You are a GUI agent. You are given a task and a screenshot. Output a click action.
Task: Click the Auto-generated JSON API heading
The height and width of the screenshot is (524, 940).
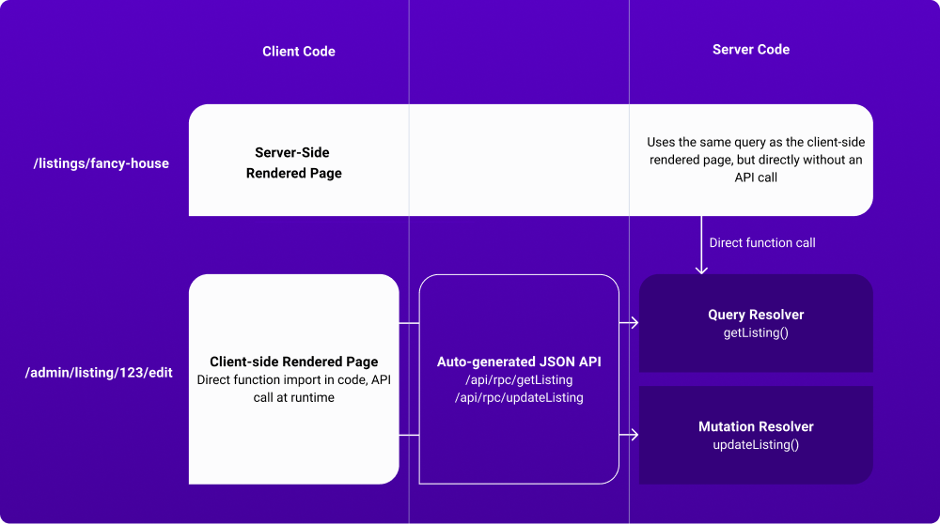(519, 362)
